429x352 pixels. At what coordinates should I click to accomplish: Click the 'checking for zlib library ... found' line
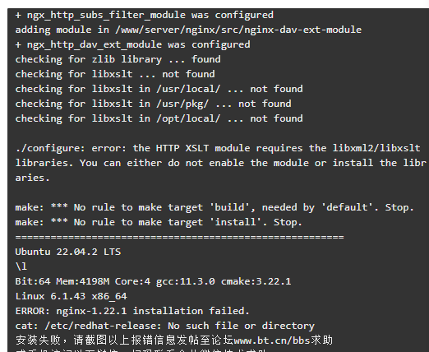click(118, 59)
